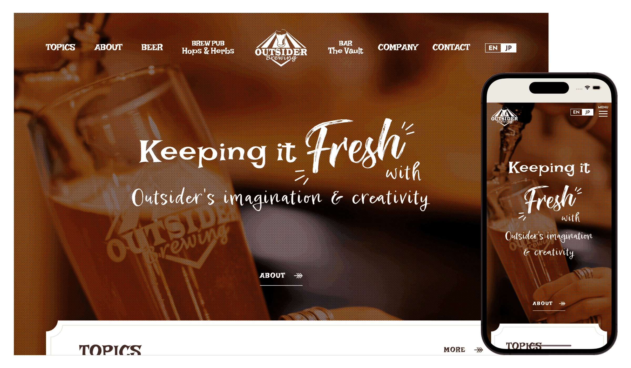Switch mobile language to JP
Image resolution: width=631 pixels, height=368 pixels.
coord(588,112)
